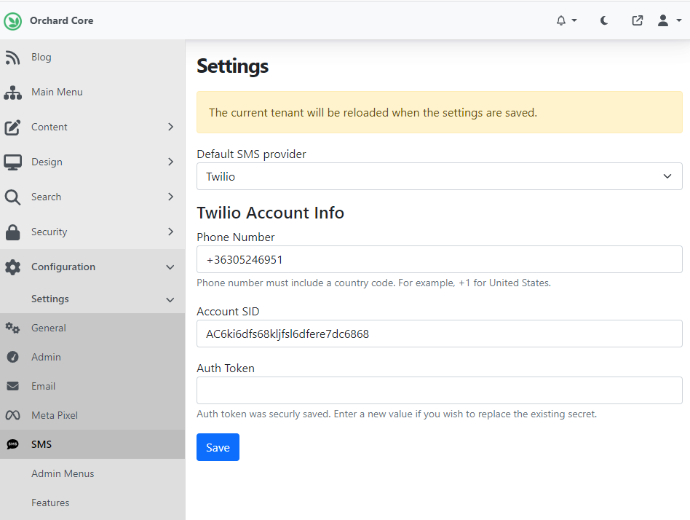Expand the Content menu chevron
This screenshot has width=690, height=520.
pos(171,127)
